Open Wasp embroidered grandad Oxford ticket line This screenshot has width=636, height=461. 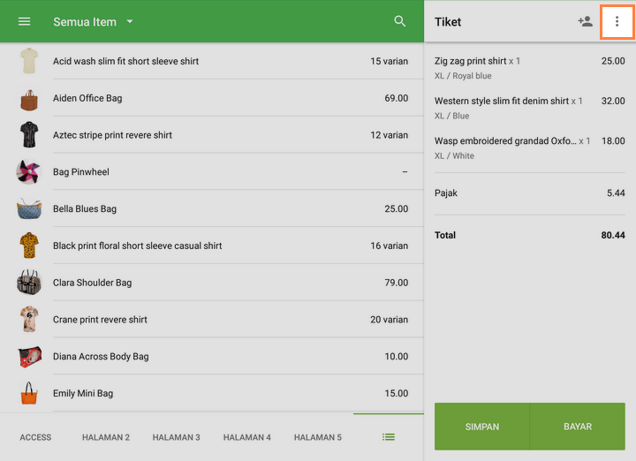click(x=530, y=148)
